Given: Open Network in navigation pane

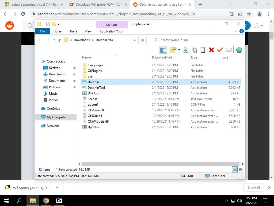Looking at the screenshot, I should pos(53,126).
